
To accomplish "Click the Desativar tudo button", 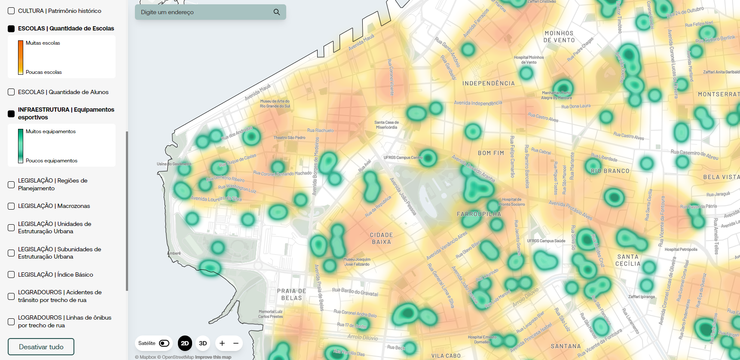I will point(41,347).
